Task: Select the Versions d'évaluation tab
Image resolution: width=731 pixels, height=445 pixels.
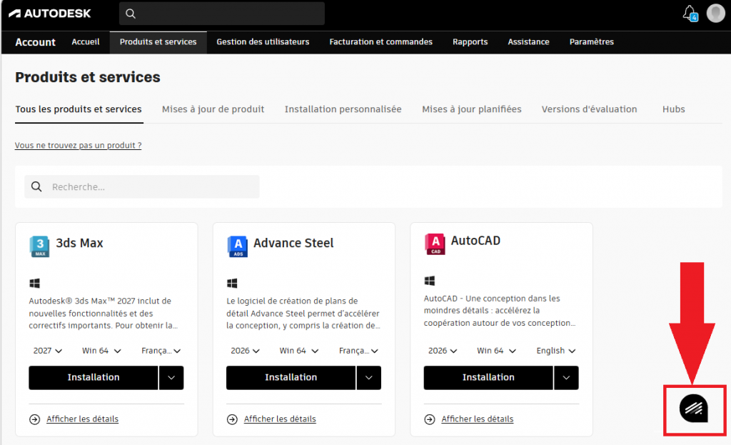Action: coord(589,109)
